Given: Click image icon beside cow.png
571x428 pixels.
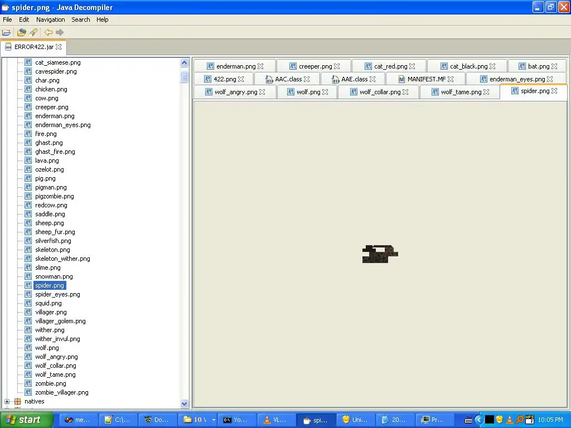Looking at the screenshot, I should 28,98.
